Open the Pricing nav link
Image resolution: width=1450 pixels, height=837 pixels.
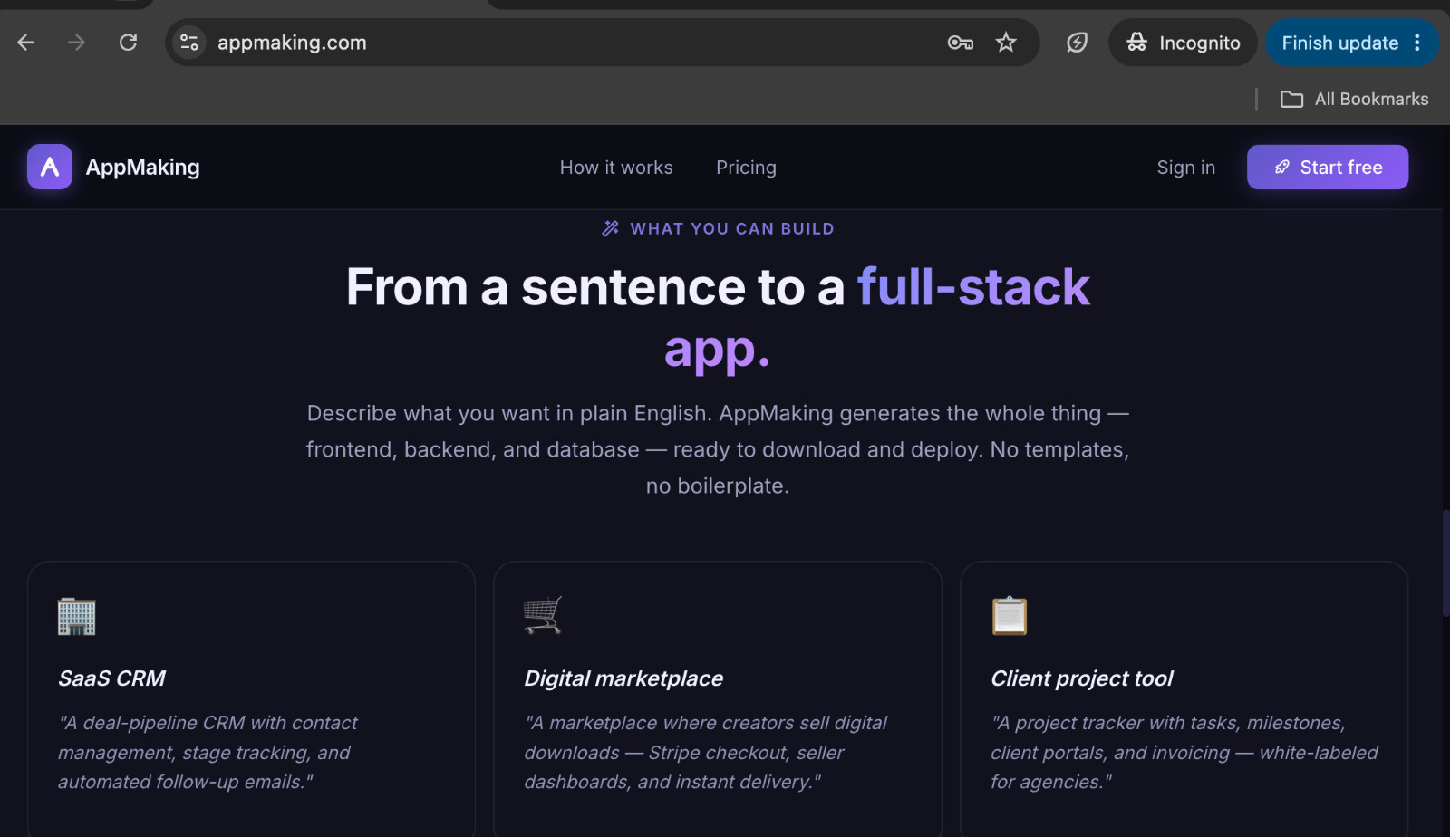[746, 168]
